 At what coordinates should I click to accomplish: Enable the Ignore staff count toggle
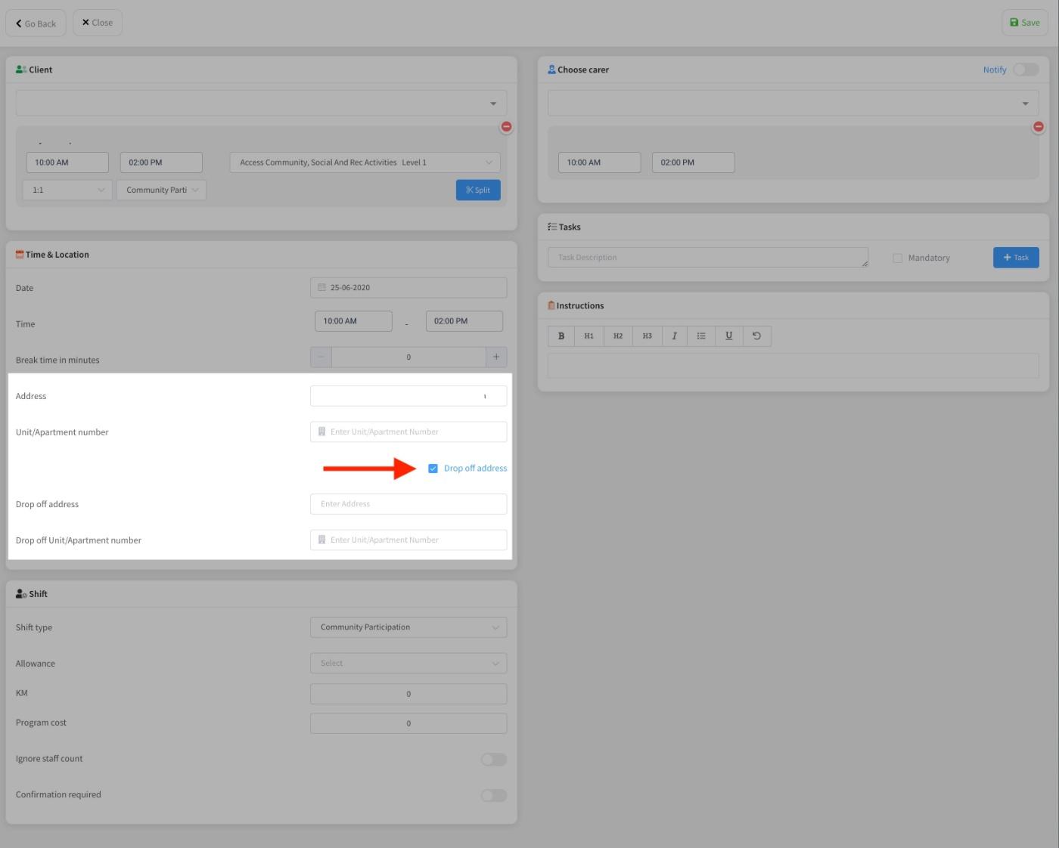click(x=494, y=760)
